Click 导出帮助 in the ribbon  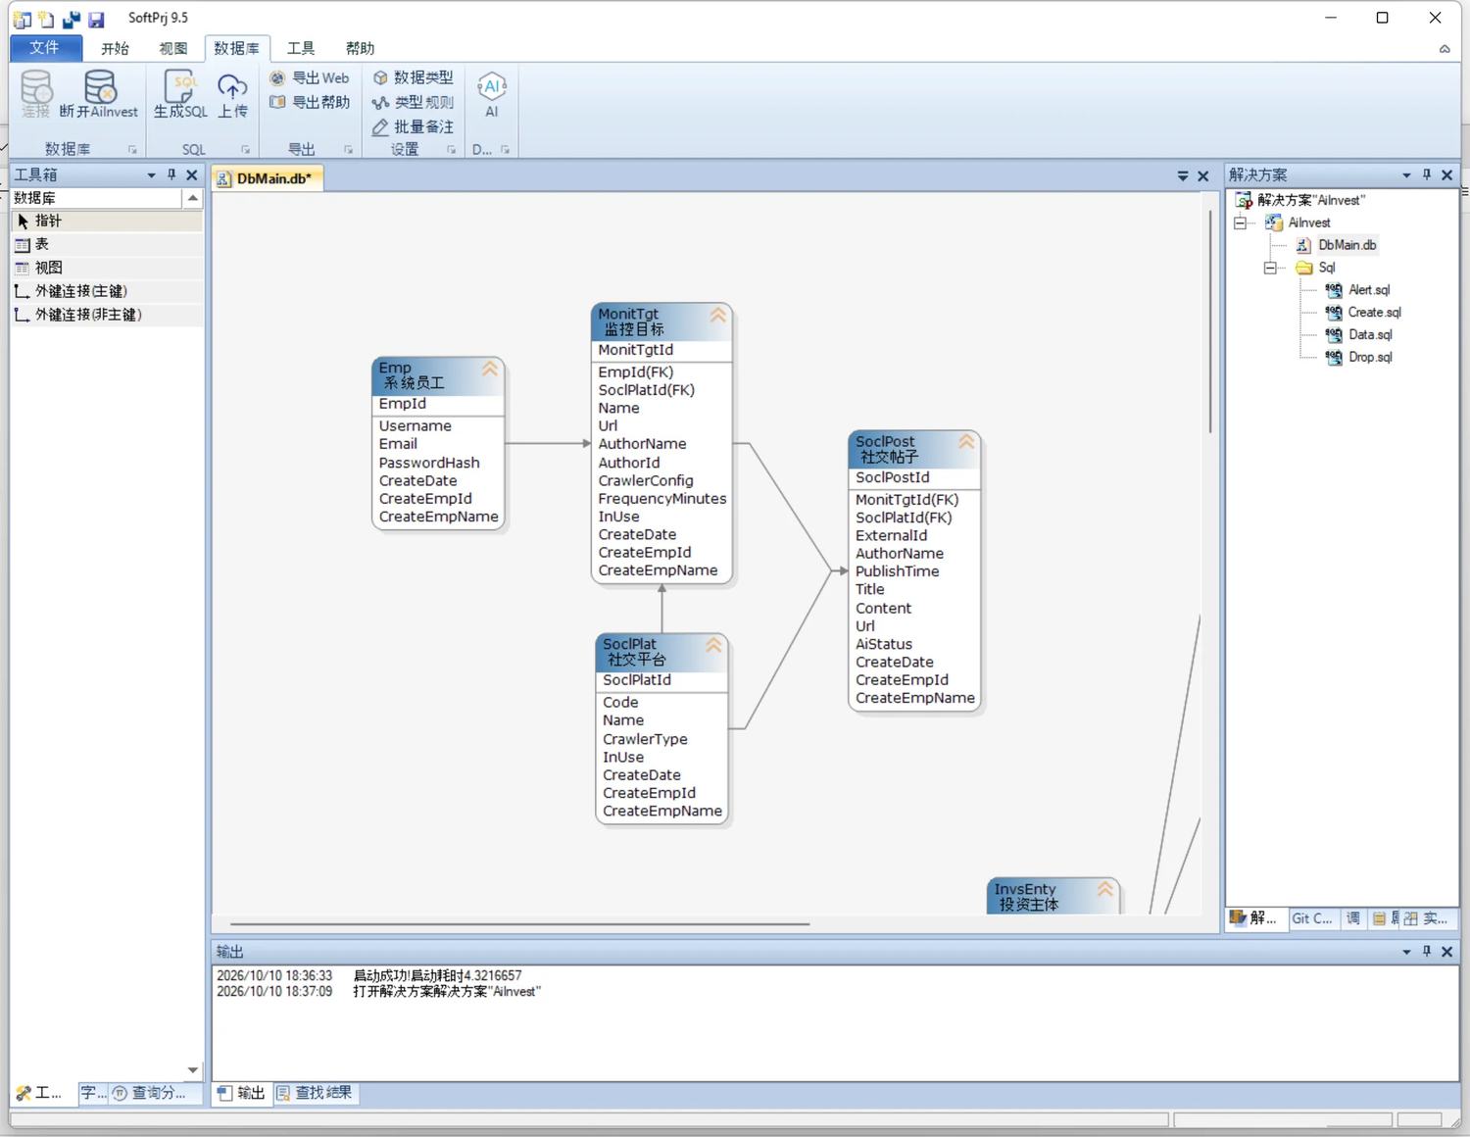[x=310, y=102]
